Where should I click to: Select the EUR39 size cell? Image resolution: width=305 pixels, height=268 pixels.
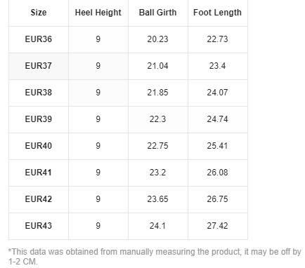[39, 119]
